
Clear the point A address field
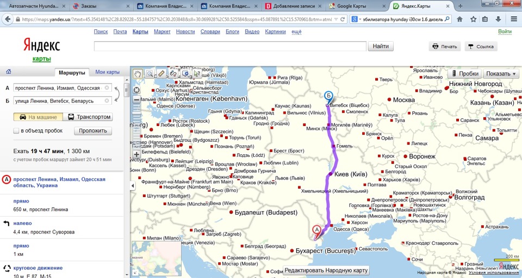pyautogui.click(x=107, y=88)
